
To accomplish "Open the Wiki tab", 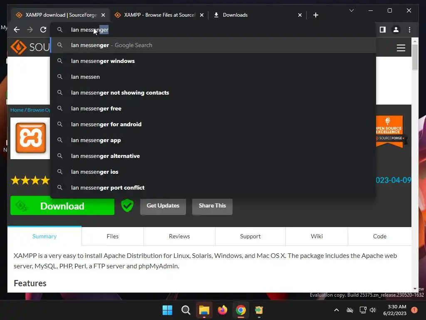I will point(317,236).
